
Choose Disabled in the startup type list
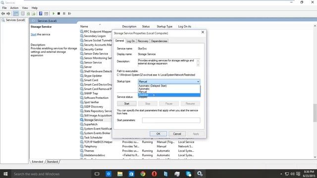pyautogui.click(x=169, y=95)
